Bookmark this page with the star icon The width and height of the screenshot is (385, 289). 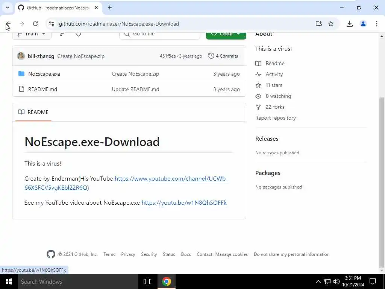click(331, 24)
